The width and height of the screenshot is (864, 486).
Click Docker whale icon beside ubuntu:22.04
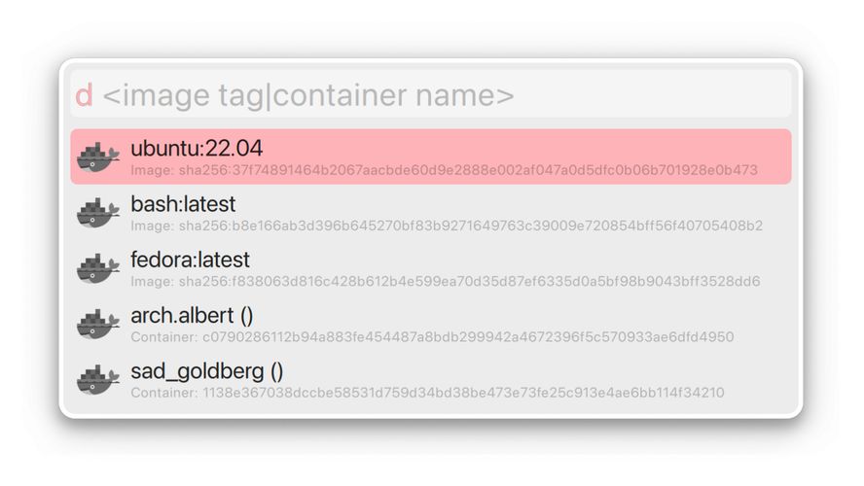pos(98,157)
